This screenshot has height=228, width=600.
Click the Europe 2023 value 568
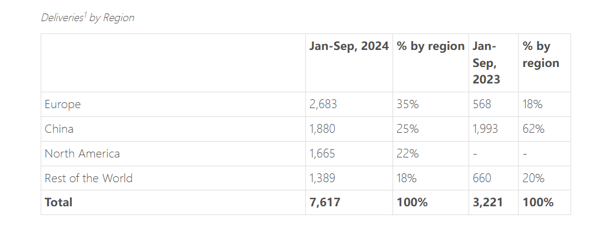(482, 105)
